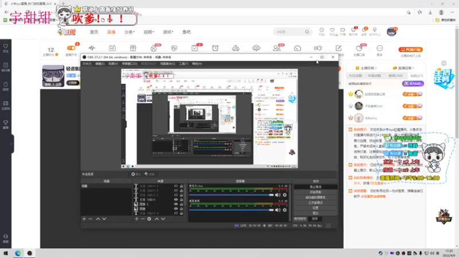
Task: Open speedometer gauge icon in toolbar
Action: coord(297,48)
